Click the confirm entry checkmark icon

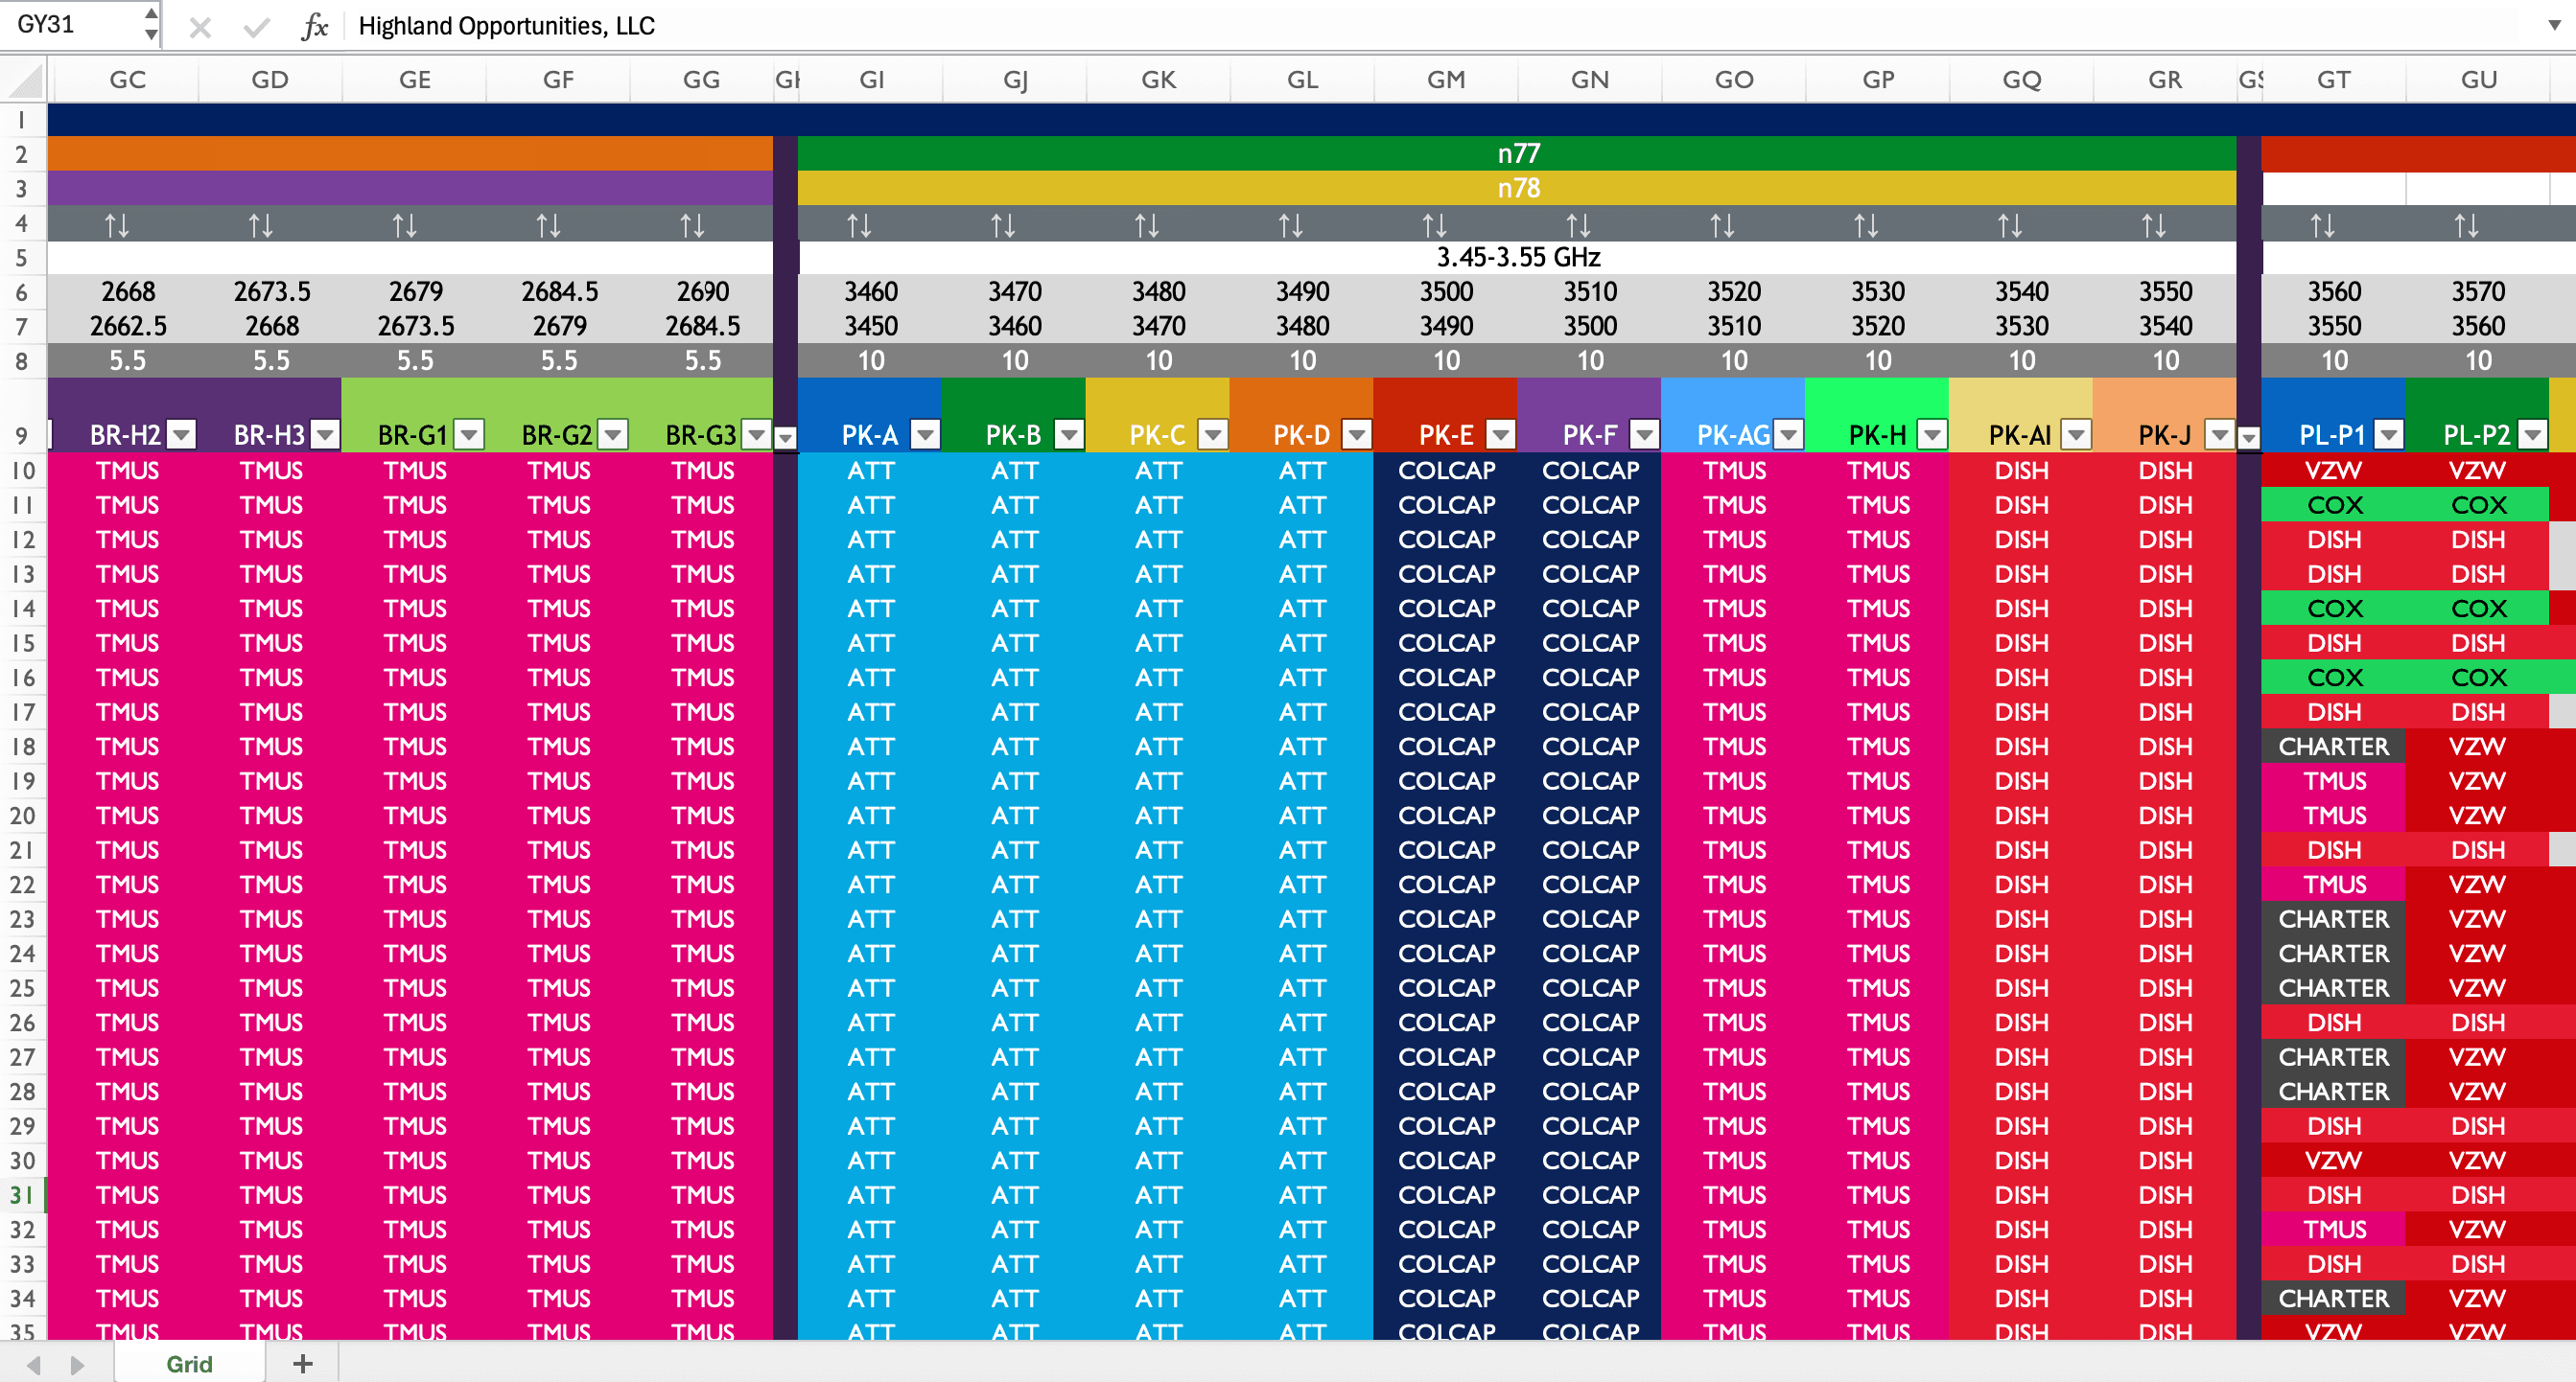click(x=257, y=27)
